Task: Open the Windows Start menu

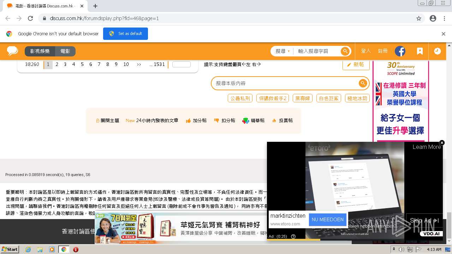Action: point(10,249)
